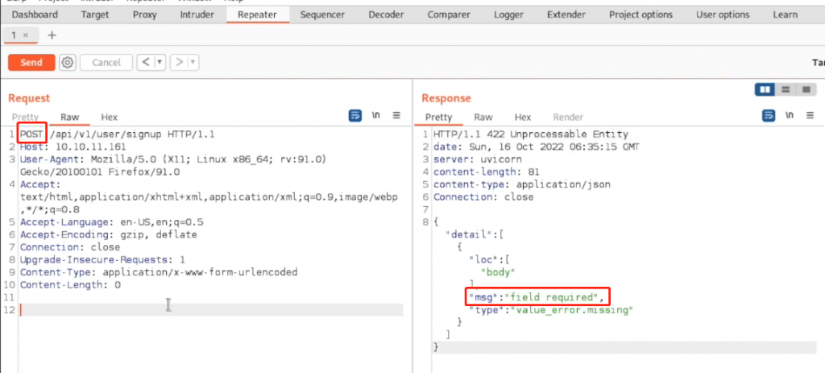Switch Request view to Hex
Viewport: 825px width, 373px height.
[110, 117]
